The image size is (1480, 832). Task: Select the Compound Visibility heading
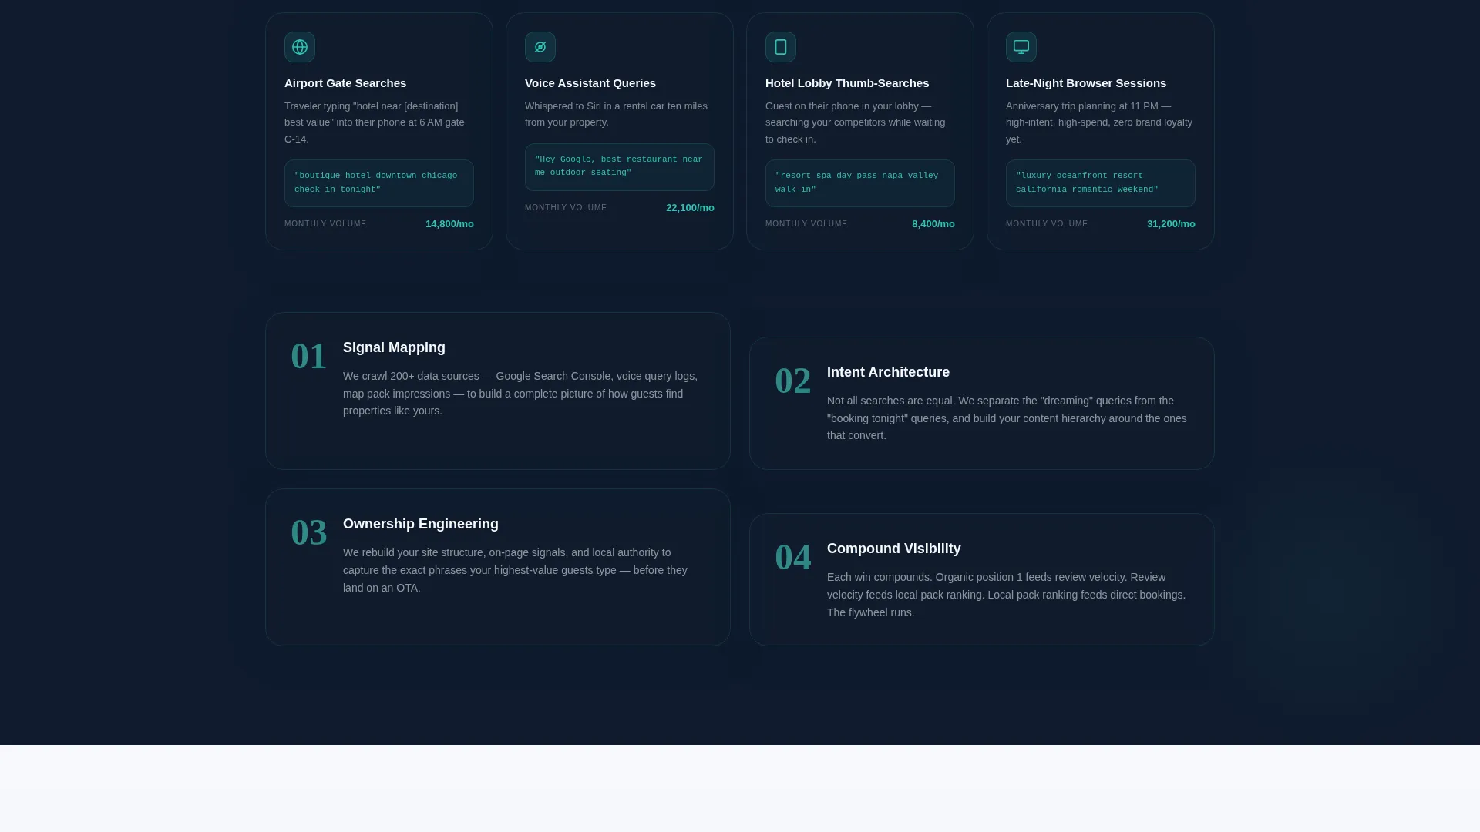tap(894, 549)
